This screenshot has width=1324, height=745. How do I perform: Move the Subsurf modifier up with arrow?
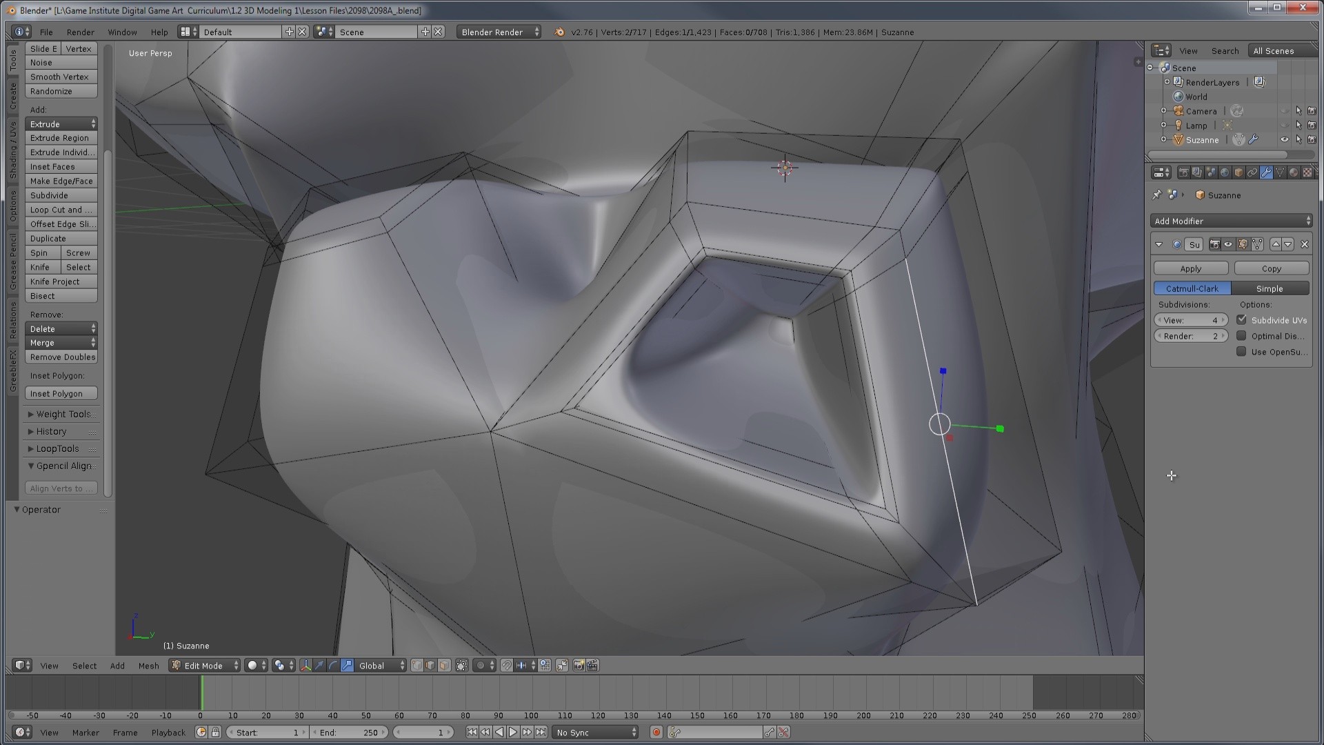(x=1276, y=244)
